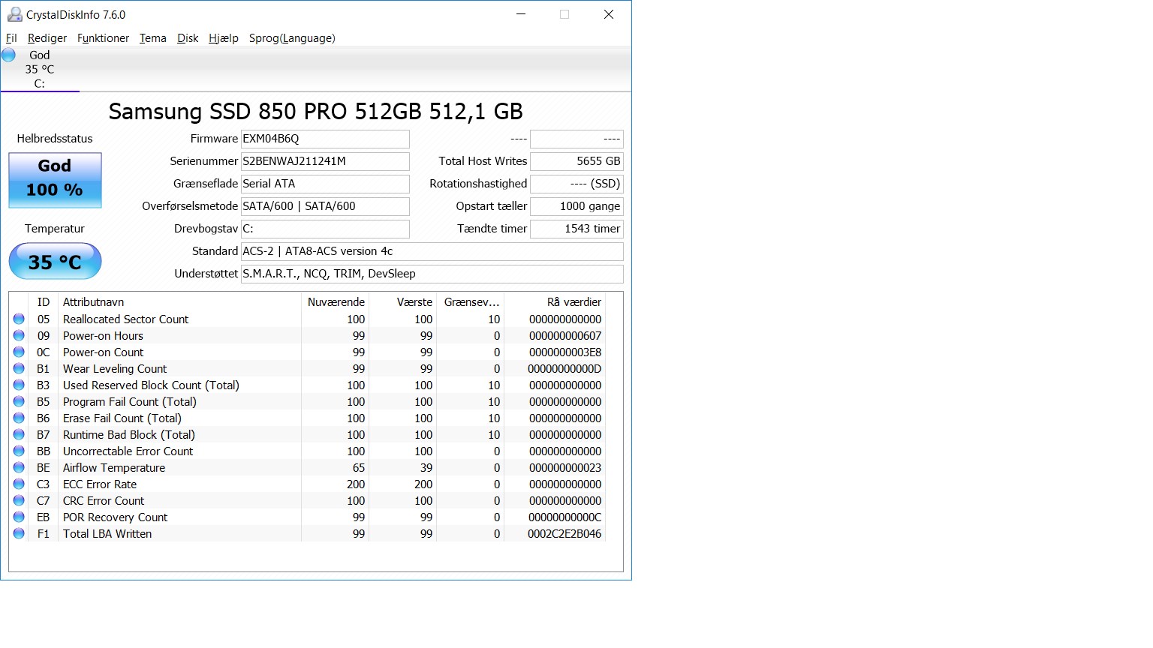Open the Rediger menu
Image resolution: width=1153 pixels, height=648 pixels.
click(47, 38)
